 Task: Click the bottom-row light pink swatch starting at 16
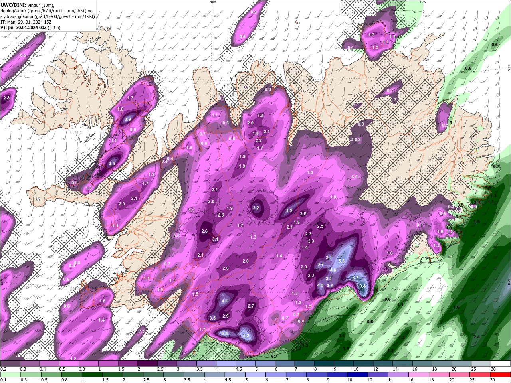418,375
